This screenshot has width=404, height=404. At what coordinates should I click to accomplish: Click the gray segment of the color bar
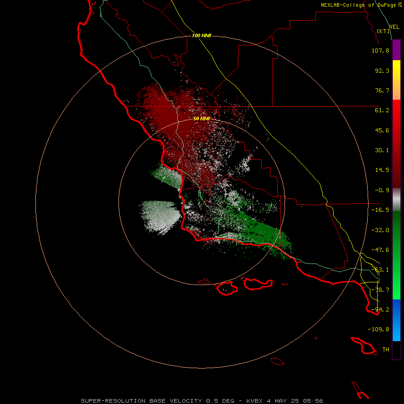396,200
